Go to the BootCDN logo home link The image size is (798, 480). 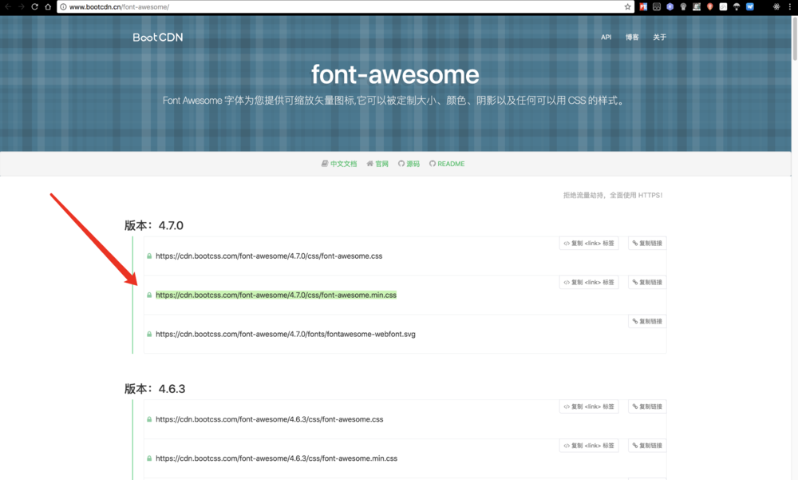click(x=158, y=38)
